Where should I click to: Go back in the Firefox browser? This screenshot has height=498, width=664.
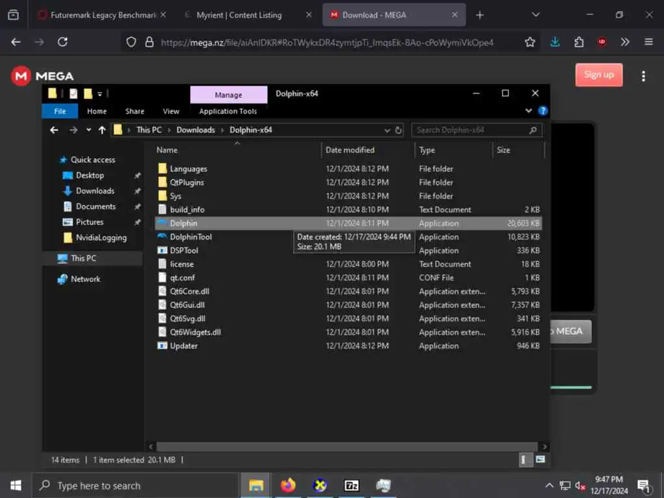click(16, 42)
